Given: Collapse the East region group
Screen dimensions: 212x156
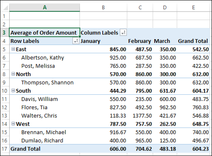Looking at the screenshot, I should pyautogui.click(x=13, y=49).
